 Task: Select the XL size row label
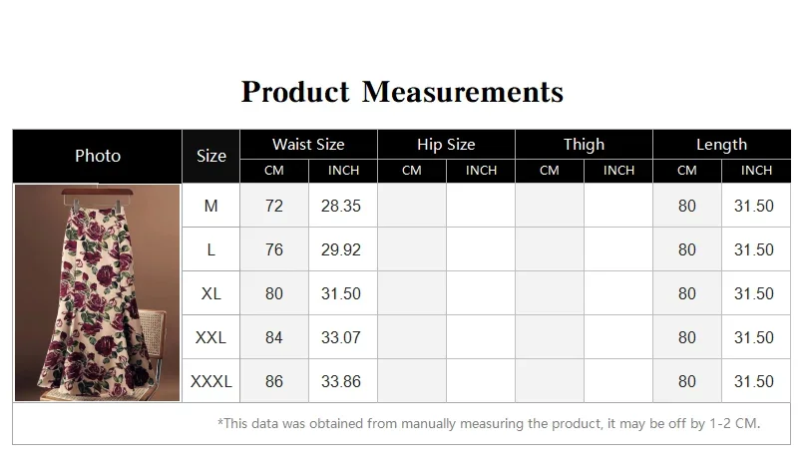[x=211, y=293]
